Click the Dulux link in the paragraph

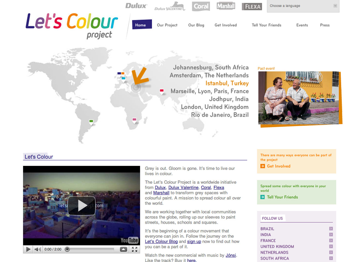(160, 187)
